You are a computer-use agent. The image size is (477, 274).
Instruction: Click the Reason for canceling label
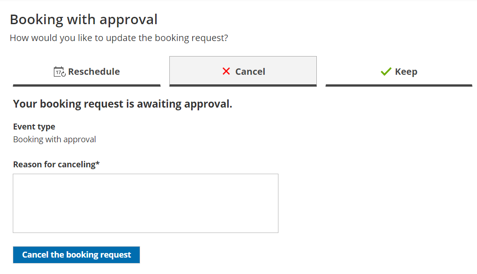coord(54,164)
